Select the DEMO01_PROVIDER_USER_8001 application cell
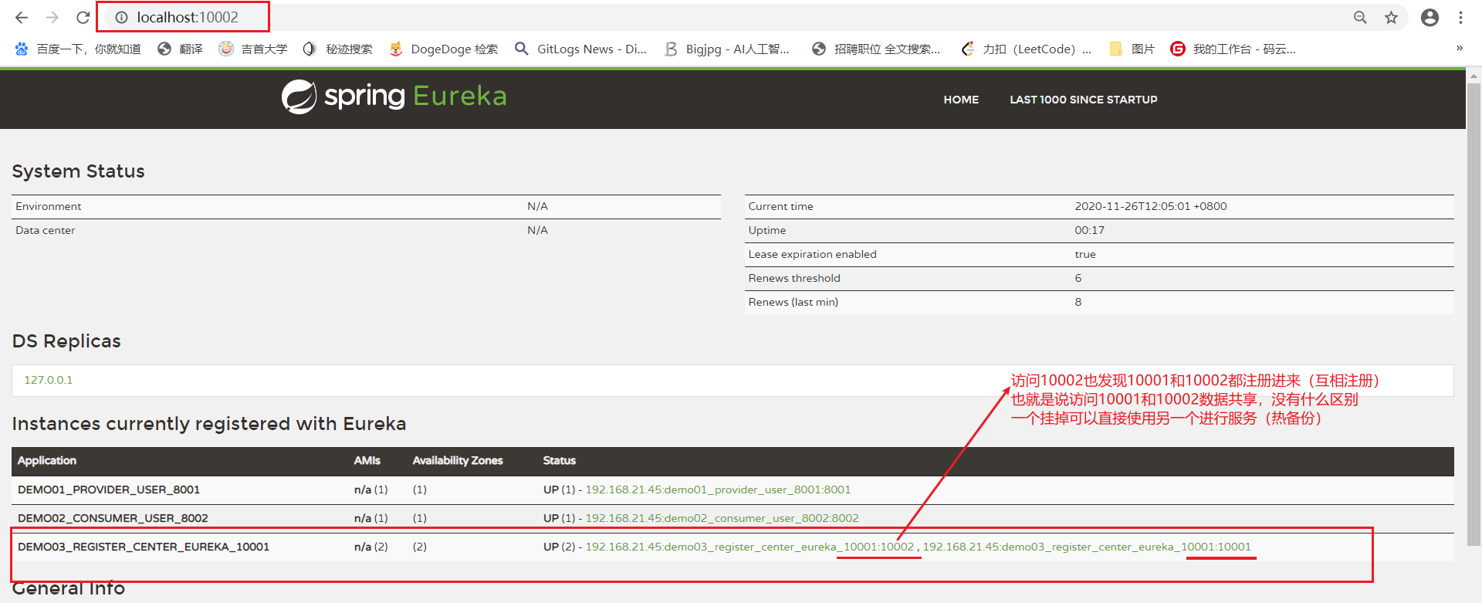 point(109,490)
